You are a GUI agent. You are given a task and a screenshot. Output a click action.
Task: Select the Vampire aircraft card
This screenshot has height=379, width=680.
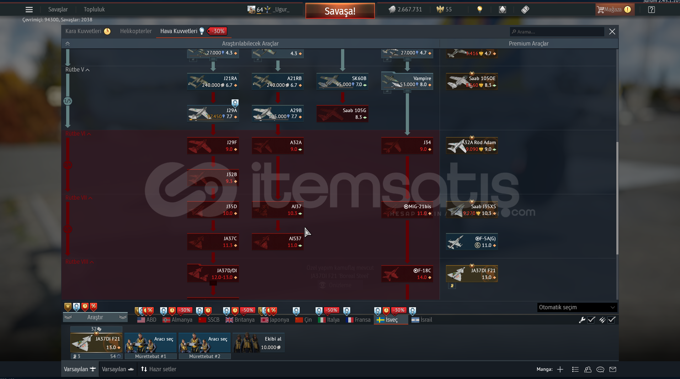point(407,81)
